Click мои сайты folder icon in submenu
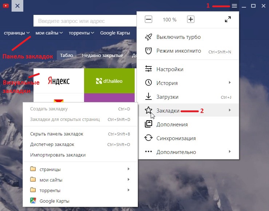Viewport: 269px width, 211px height. coord(33,179)
